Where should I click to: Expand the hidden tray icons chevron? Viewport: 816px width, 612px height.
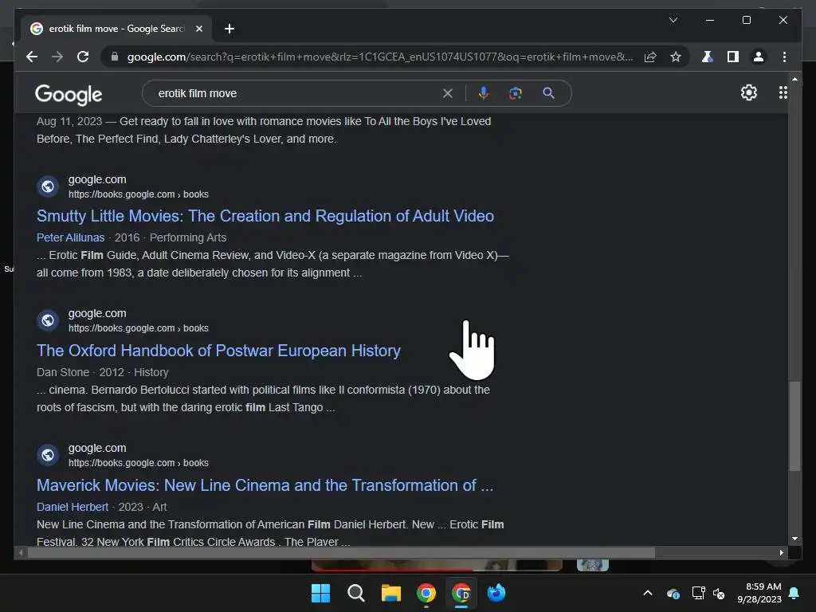647,593
